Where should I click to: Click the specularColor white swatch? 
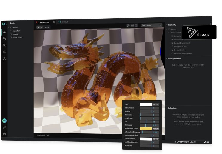[x=146, y=139]
